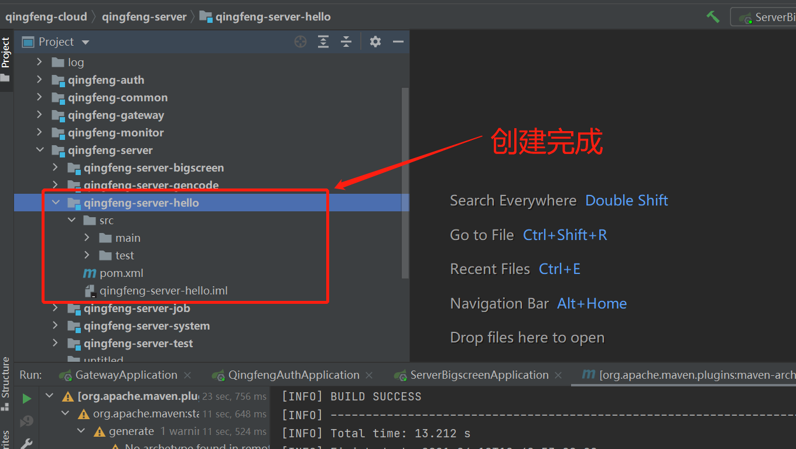The width and height of the screenshot is (796, 449).
Task: Switch to QingfengAuthApplication run tab
Action: point(294,375)
